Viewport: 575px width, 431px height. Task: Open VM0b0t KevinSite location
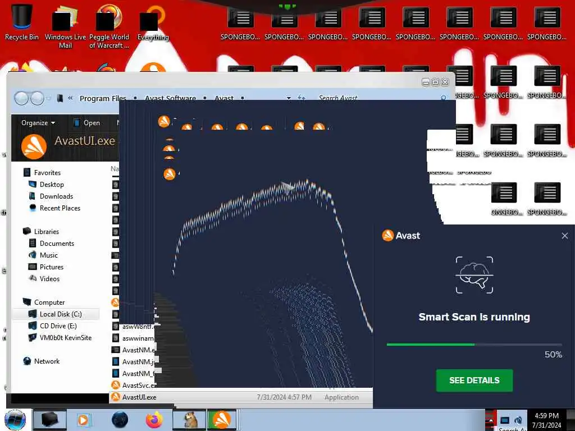point(65,337)
